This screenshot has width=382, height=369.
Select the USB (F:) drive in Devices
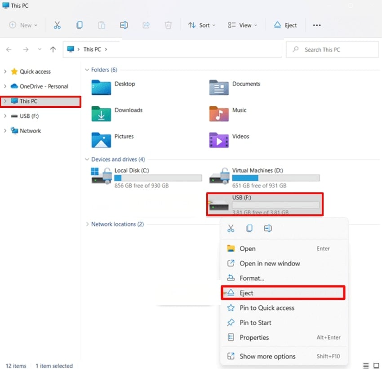click(265, 205)
